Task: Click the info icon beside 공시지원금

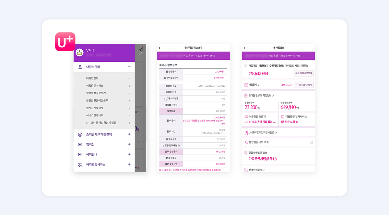Action: pyautogui.click(x=166, y=99)
